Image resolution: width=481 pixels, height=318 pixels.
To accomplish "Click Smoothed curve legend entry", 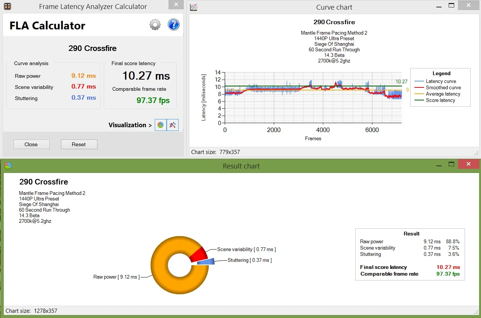I will tap(437, 87).
